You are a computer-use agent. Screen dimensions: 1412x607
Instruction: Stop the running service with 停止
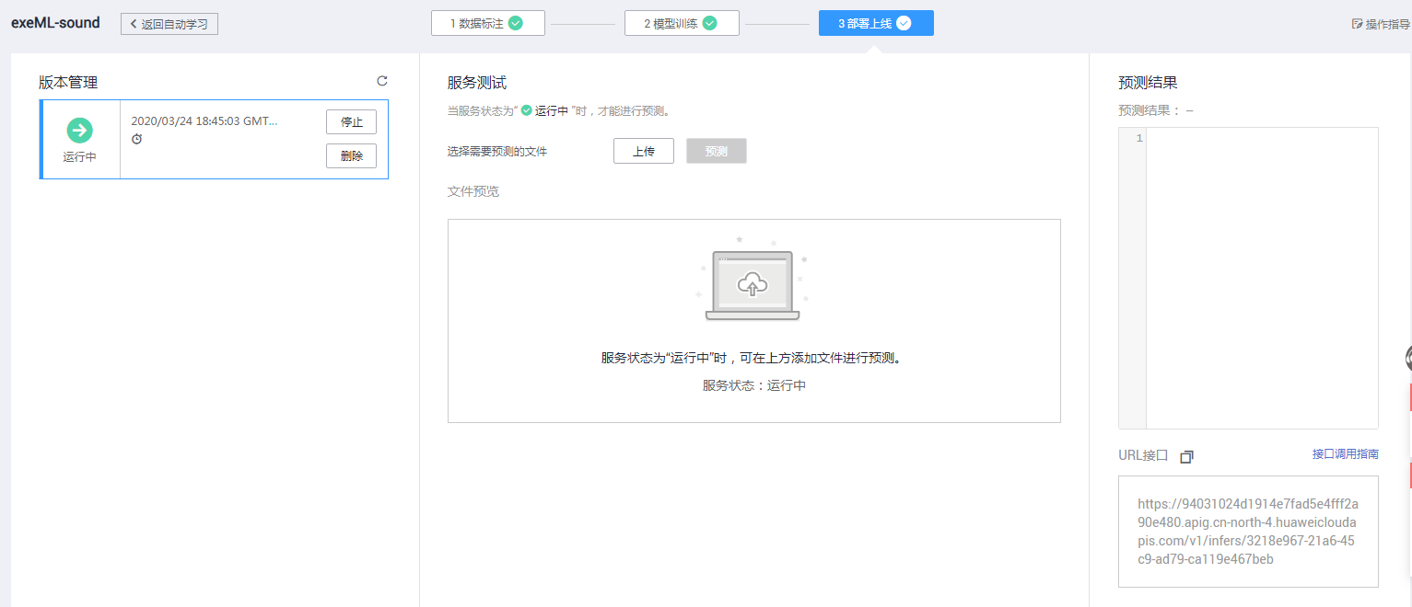tap(351, 120)
